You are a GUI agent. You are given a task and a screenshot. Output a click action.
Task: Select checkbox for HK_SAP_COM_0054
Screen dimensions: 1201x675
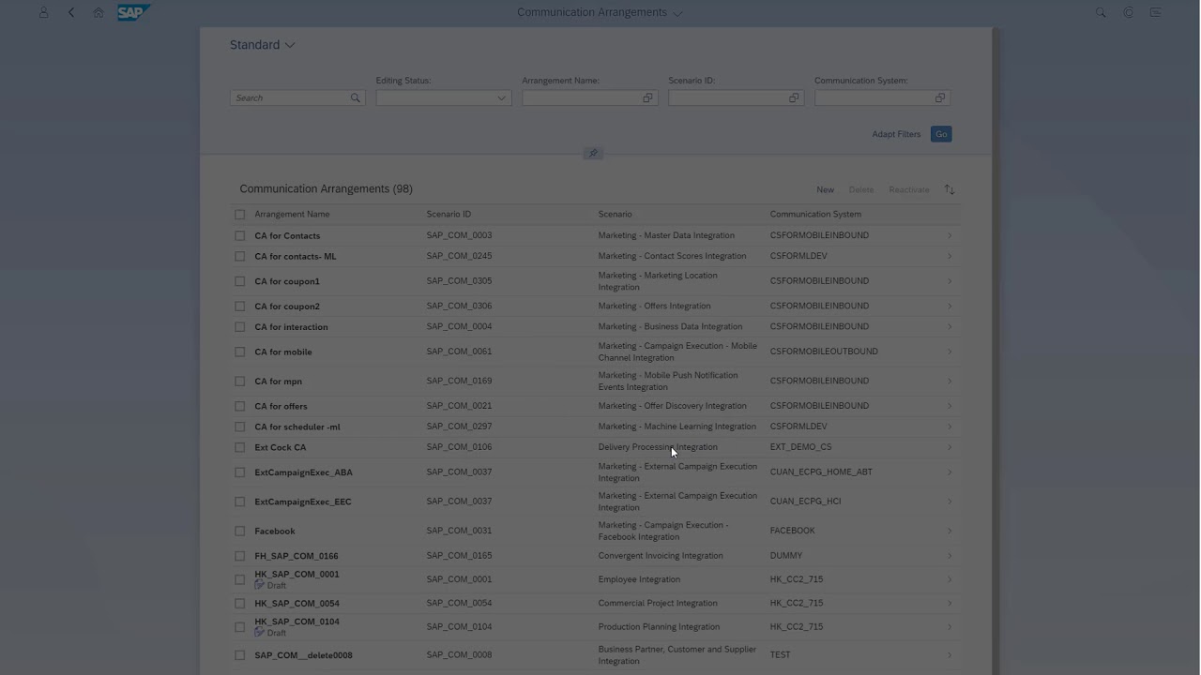tap(240, 603)
